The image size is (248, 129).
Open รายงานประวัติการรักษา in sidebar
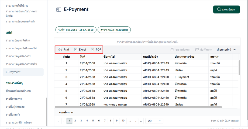pyautogui.click(x=19, y=123)
